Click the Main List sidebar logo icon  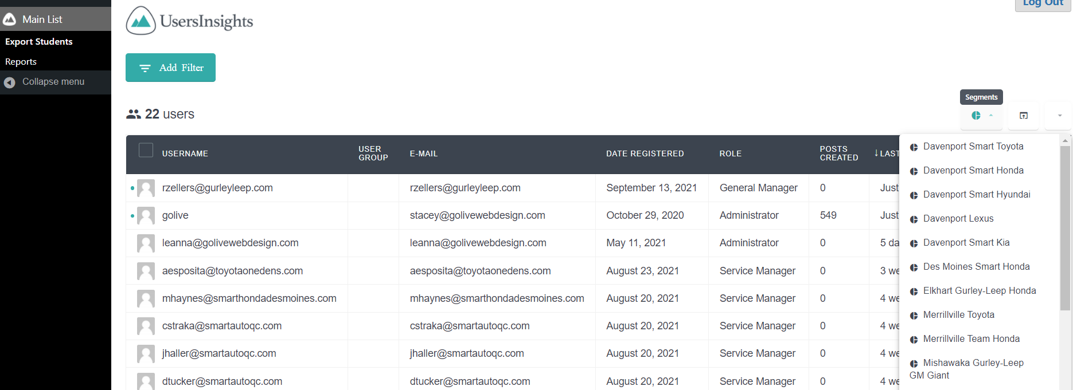9,19
